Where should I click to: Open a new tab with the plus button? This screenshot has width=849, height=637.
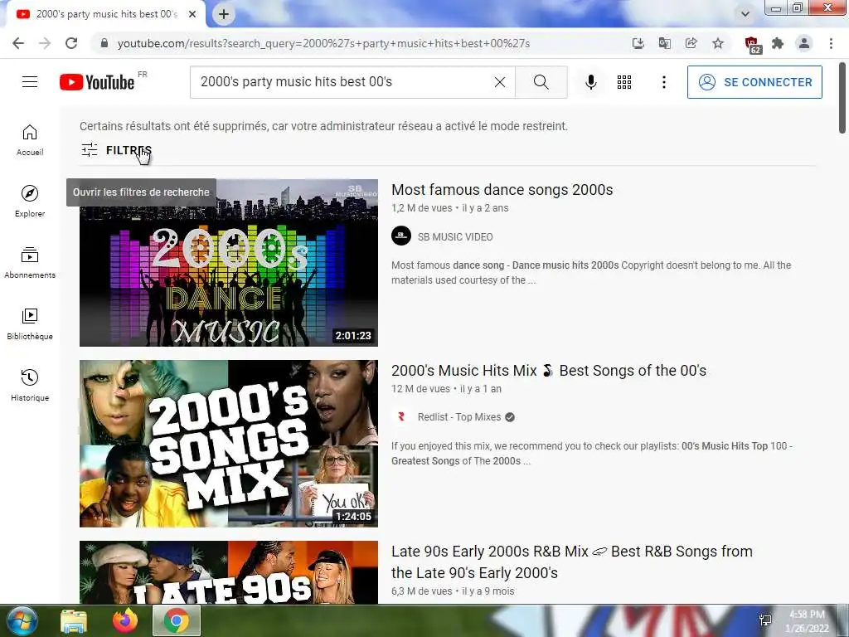click(224, 15)
